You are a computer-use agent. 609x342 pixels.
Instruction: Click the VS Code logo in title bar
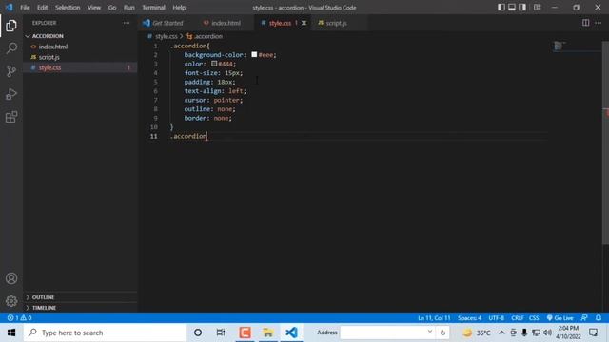9,8
